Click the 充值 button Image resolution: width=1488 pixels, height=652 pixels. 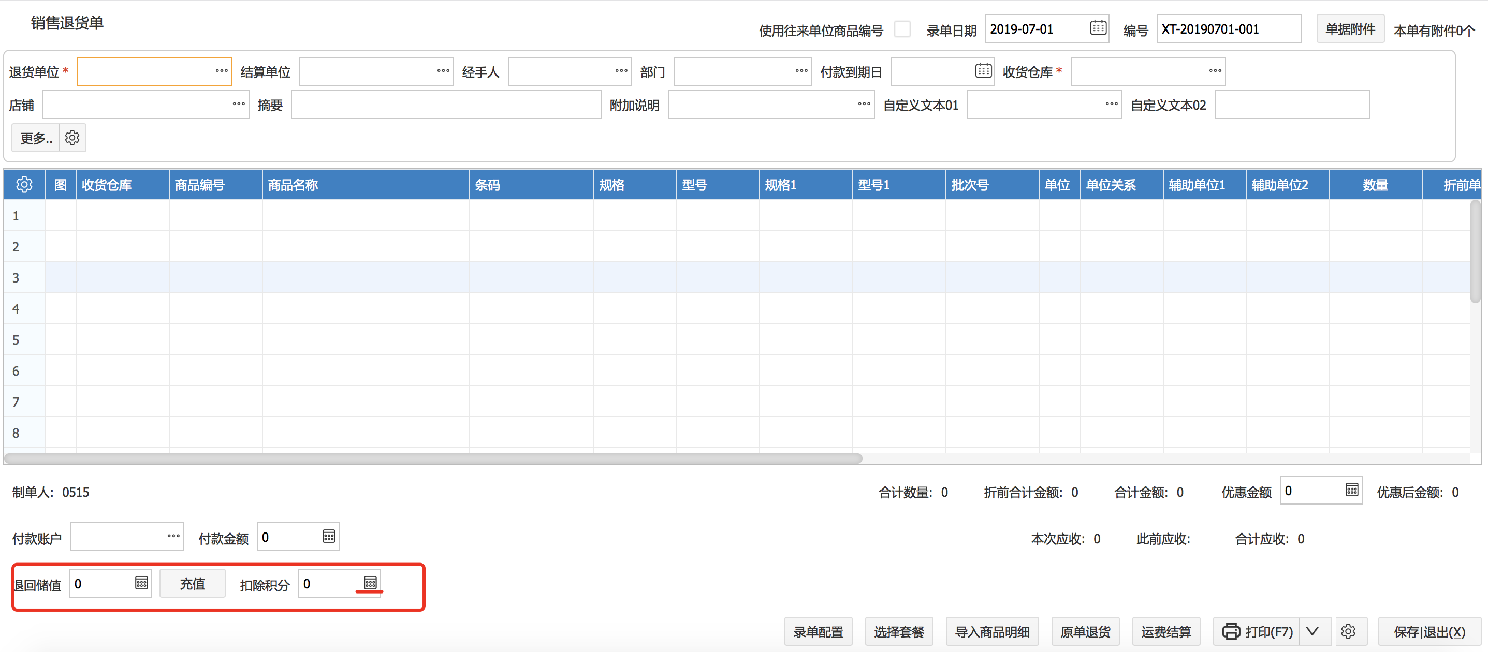(193, 584)
